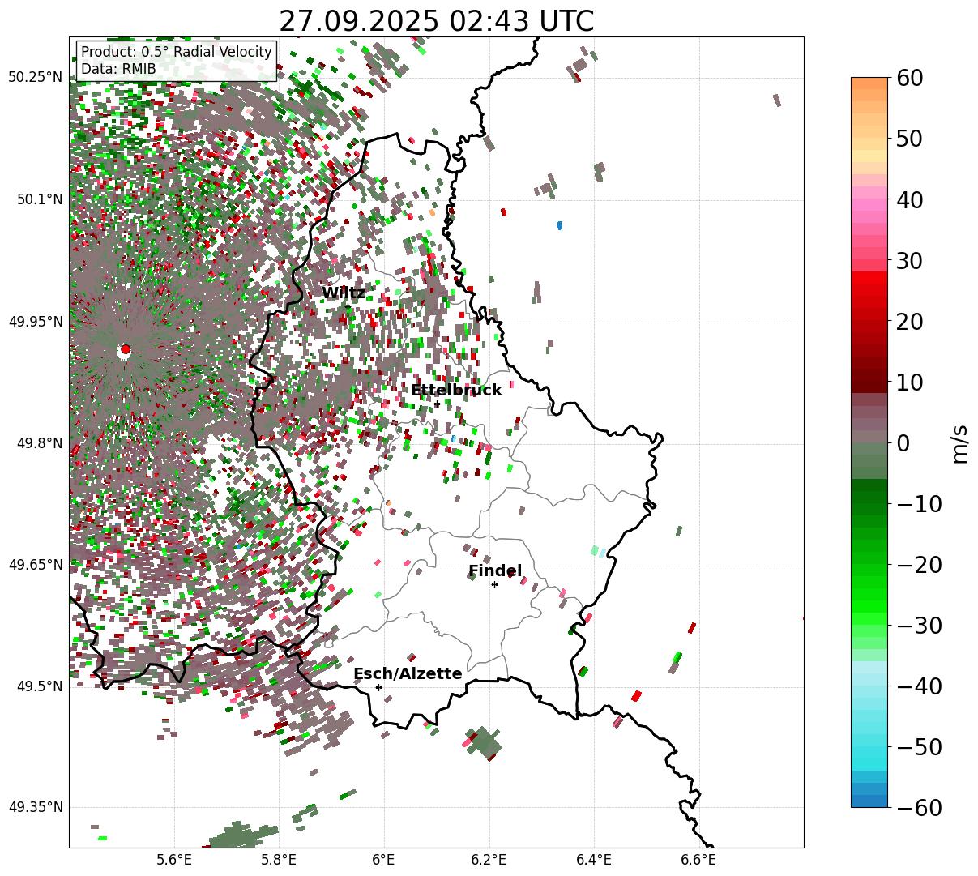
Task: Click the 6.2°E longitude label
Action: [x=489, y=860]
